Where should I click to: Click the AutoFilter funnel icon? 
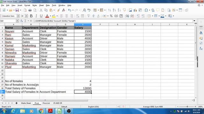tap(124, 10)
